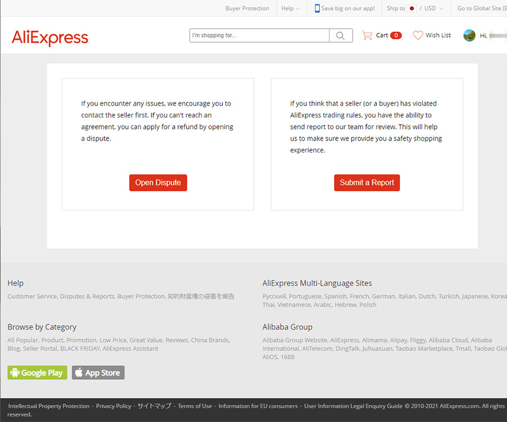Open the Spanish language site
This screenshot has height=422, width=507.
point(336,297)
